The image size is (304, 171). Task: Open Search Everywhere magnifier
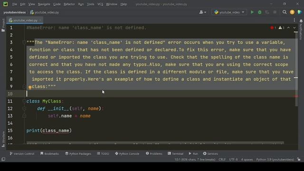coord(285,12)
